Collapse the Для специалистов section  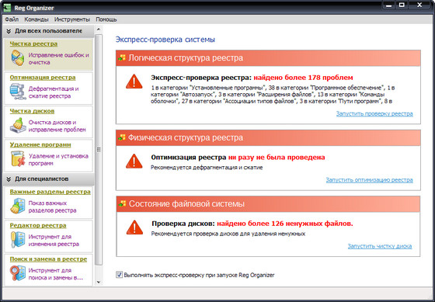(9, 179)
